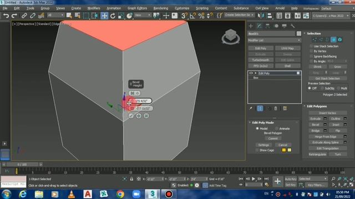Open the Display command panel tab
The width and height of the screenshot is (355, 199).
click(x=285, y=26)
